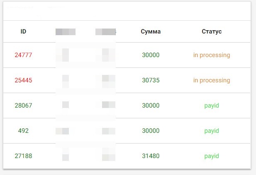Select the amount 30735
The height and width of the screenshot is (175, 256).
pos(151,80)
